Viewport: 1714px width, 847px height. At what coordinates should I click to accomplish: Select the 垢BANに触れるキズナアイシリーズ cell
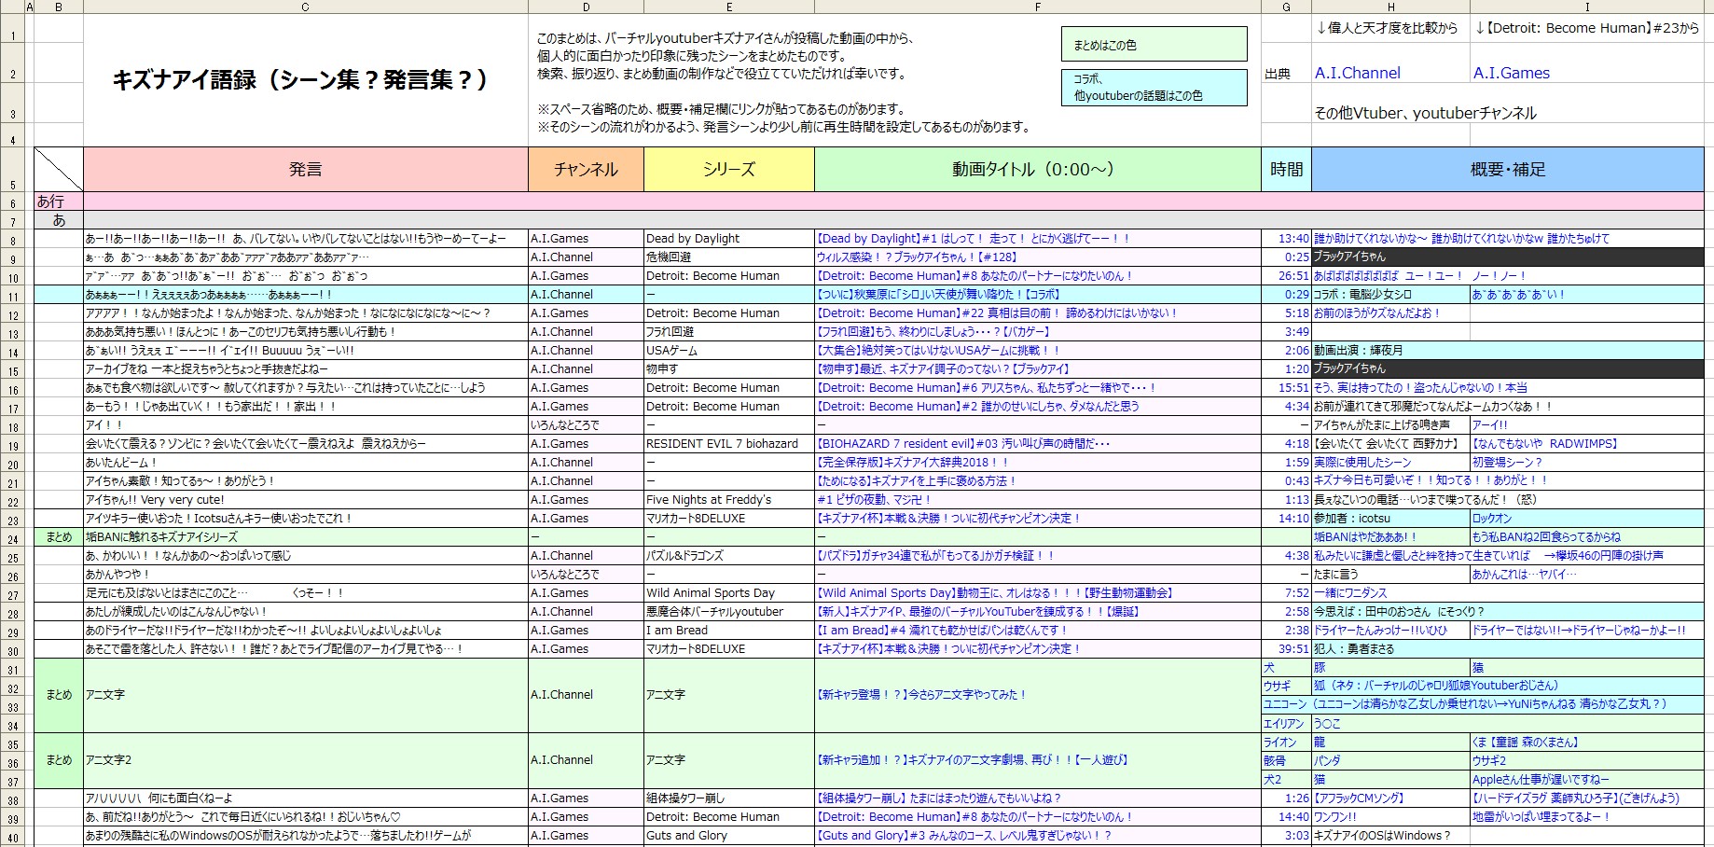(x=305, y=537)
